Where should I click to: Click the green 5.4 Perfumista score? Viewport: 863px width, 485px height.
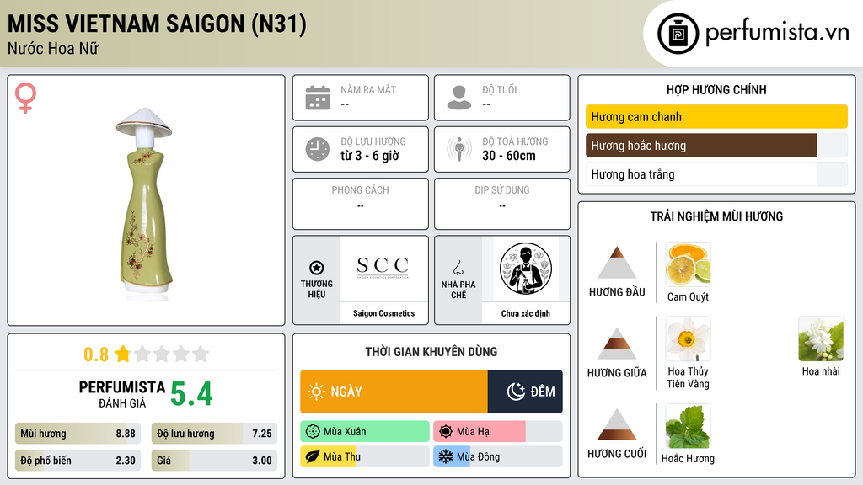click(191, 393)
